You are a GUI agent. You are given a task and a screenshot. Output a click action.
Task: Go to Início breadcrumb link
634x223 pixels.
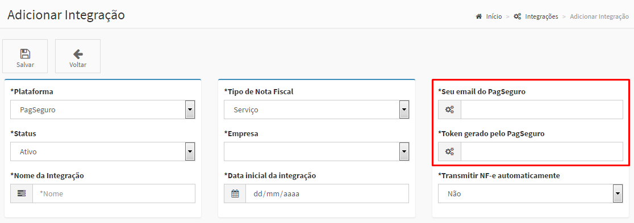(x=494, y=16)
